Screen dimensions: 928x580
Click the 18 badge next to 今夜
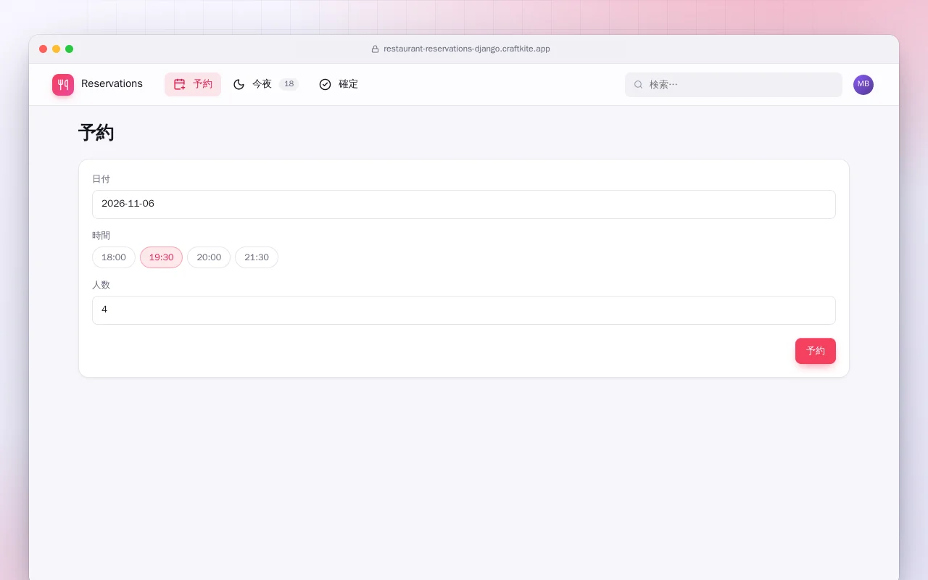click(289, 84)
